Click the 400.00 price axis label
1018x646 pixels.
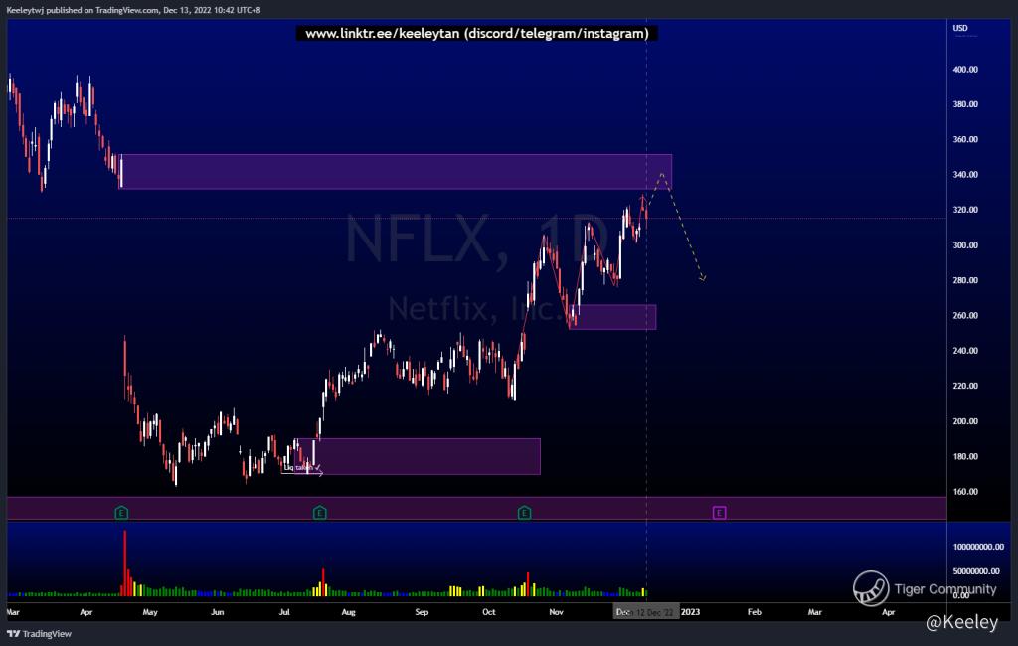[965, 70]
